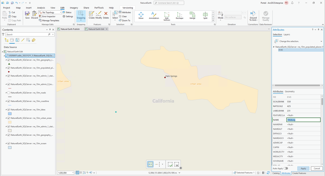The image size is (325, 176).
Task: Uncheck the ne_10m_lakes layer
Action: [x=9, y=110]
